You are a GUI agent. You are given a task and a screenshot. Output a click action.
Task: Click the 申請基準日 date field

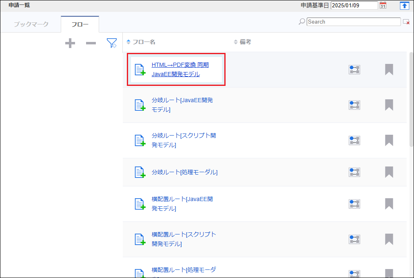[354, 5]
